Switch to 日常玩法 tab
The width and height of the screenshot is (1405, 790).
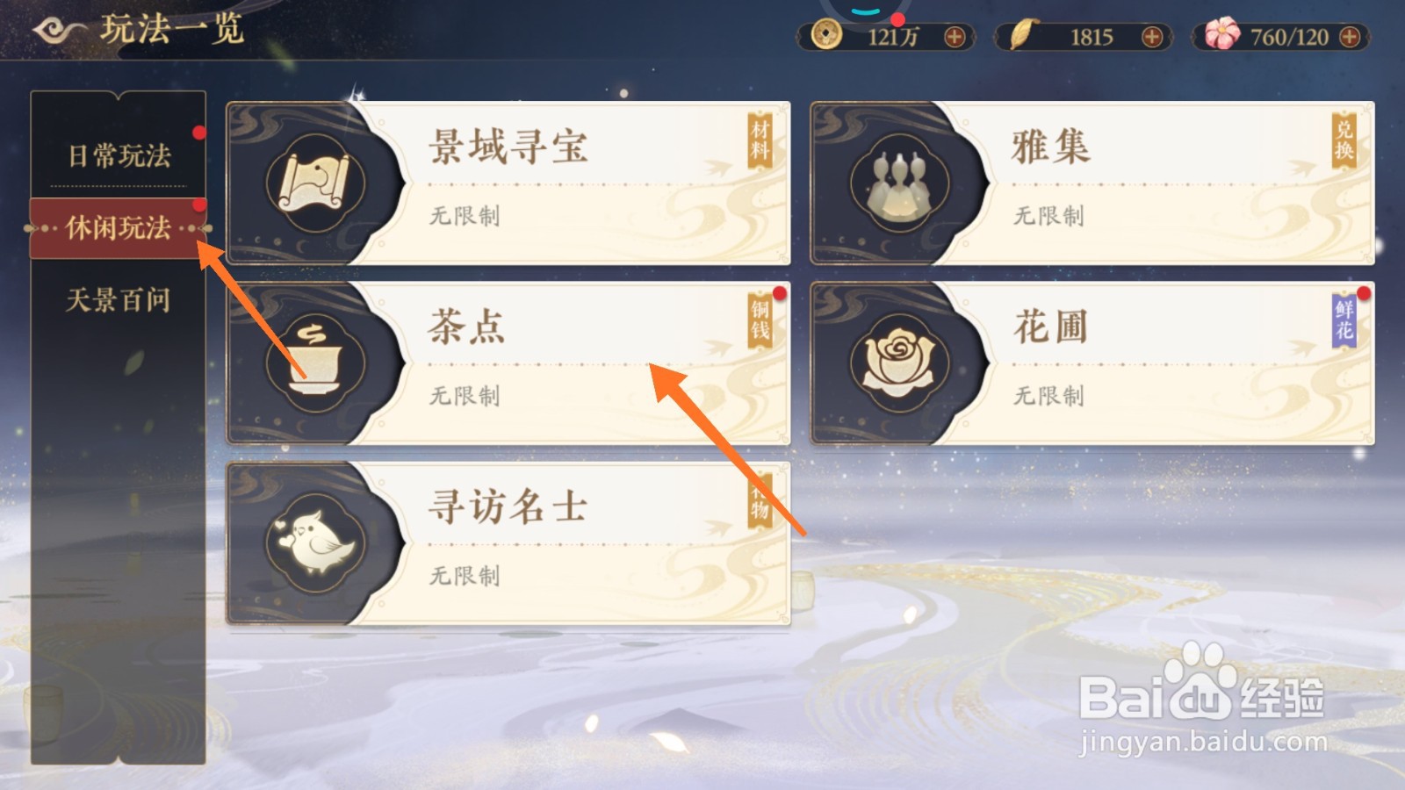pyautogui.click(x=119, y=155)
